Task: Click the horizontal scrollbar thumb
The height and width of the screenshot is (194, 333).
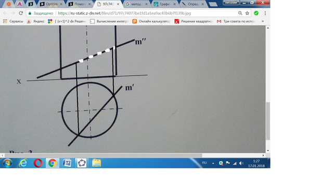Action: [x=103, y=155]
